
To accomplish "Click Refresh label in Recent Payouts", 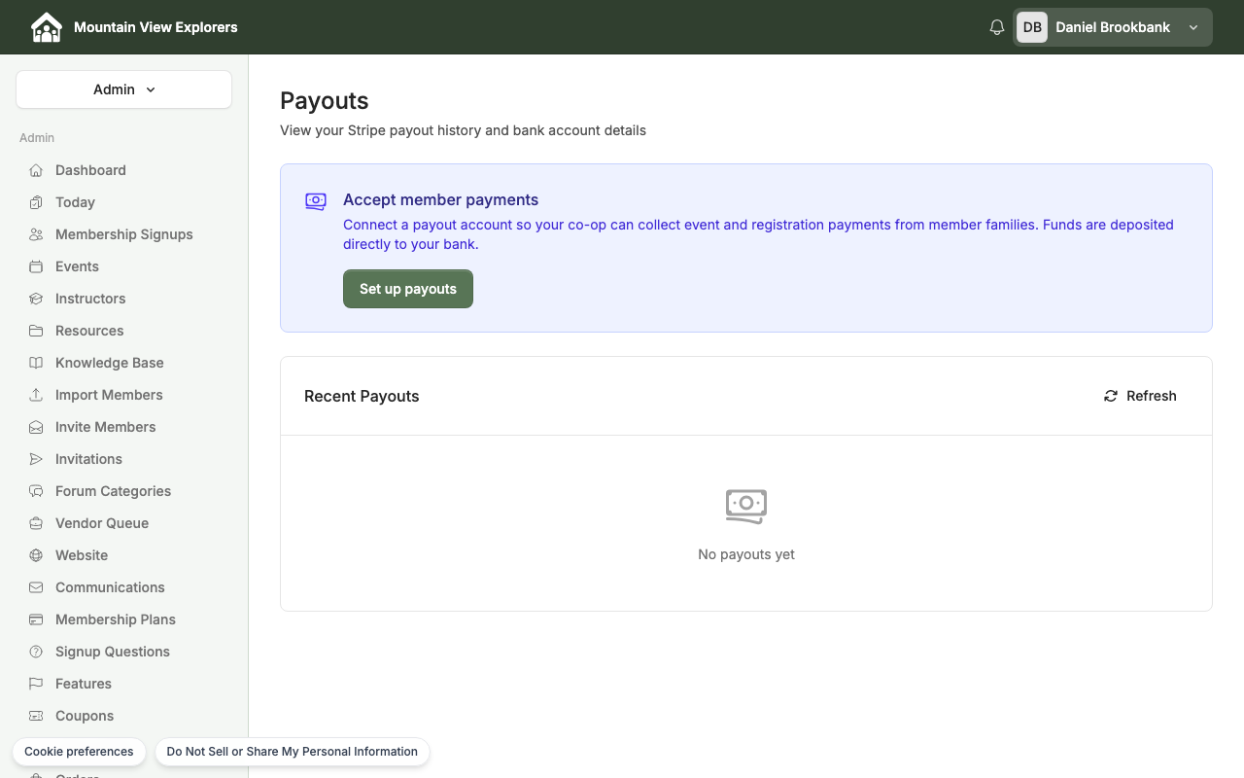I will tap(1152, 396).
